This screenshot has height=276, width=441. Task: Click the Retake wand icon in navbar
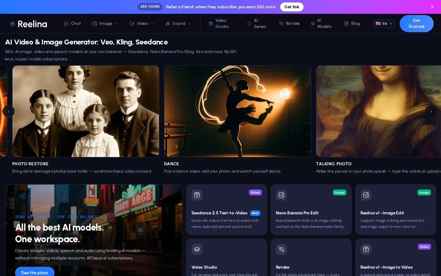point(281,24)
